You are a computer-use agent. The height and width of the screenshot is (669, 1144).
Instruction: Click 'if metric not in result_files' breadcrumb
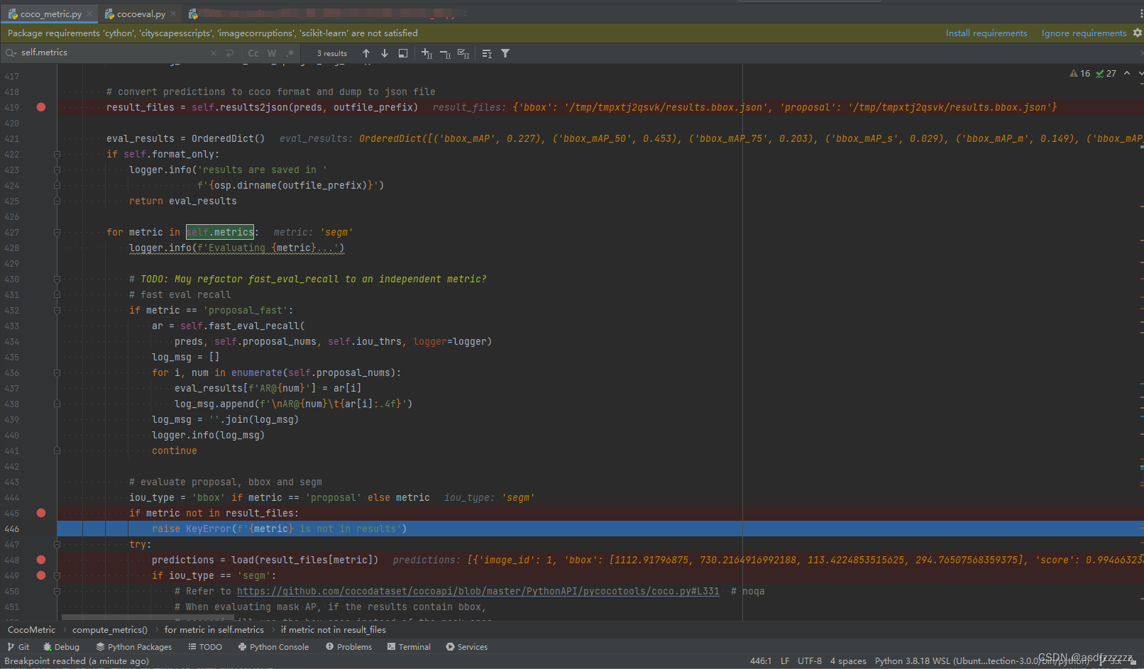334,630
